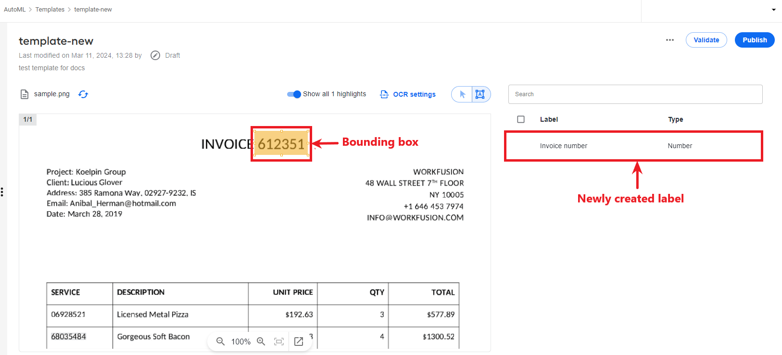Click the INFO@WORKFUSION.COM text

click(x=416, y=218)
